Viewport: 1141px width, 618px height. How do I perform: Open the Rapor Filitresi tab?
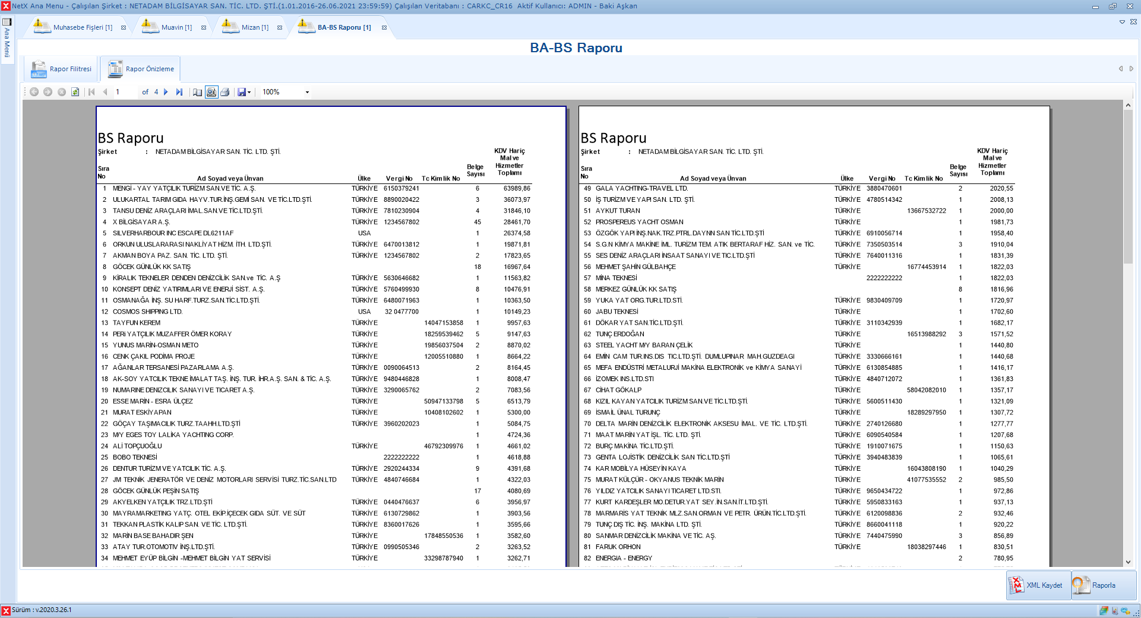pyautogui.click(x=62, y=69)
